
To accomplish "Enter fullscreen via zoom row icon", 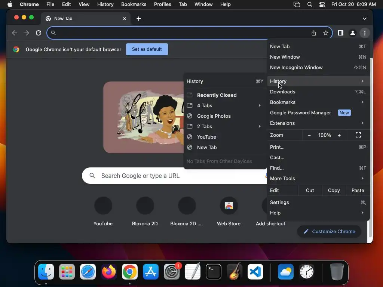I will (x=358, y=135).
